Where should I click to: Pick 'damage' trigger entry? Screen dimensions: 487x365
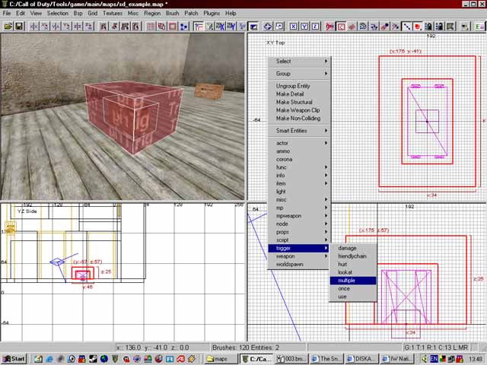click(x=347, y=248)
